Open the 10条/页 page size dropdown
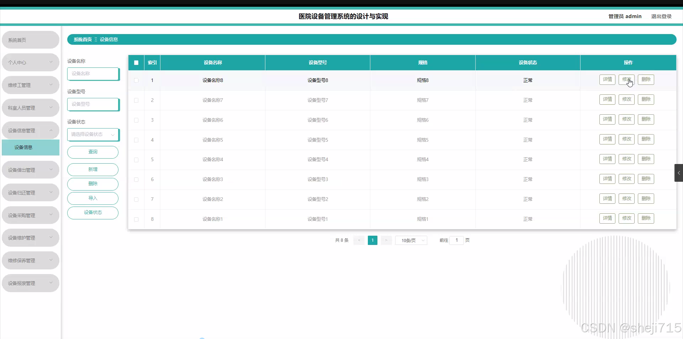 pos(411,240)
